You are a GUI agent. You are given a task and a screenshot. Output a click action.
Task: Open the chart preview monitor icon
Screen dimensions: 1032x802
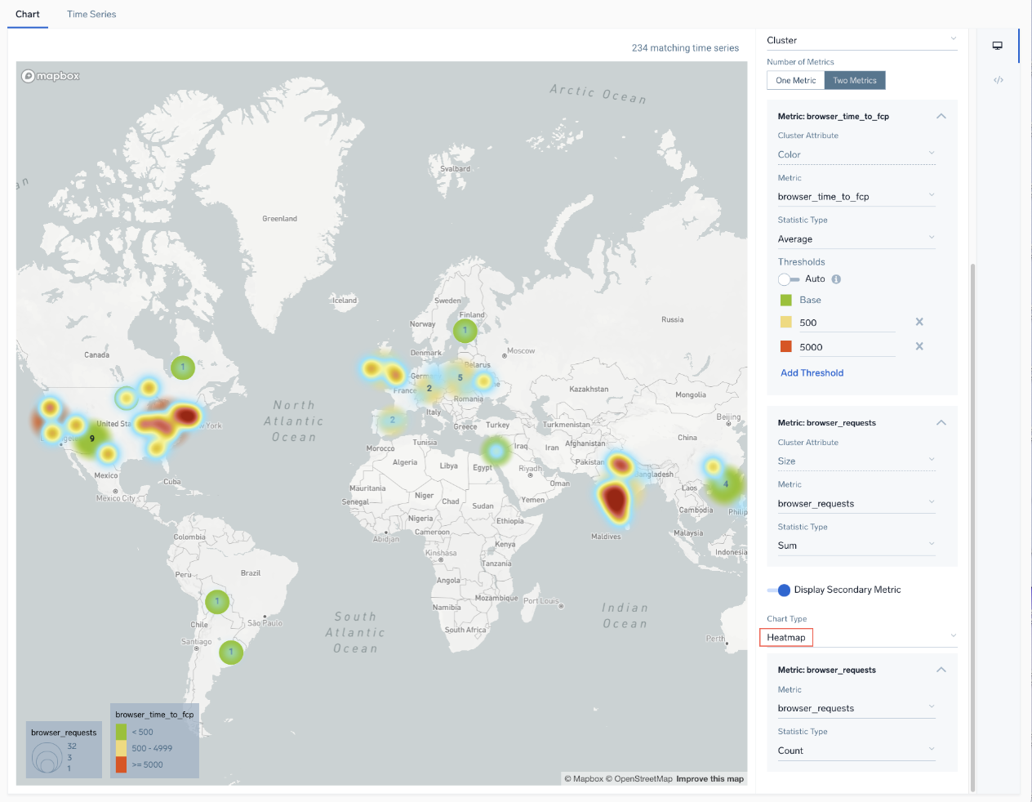click(x=997, y=45)
